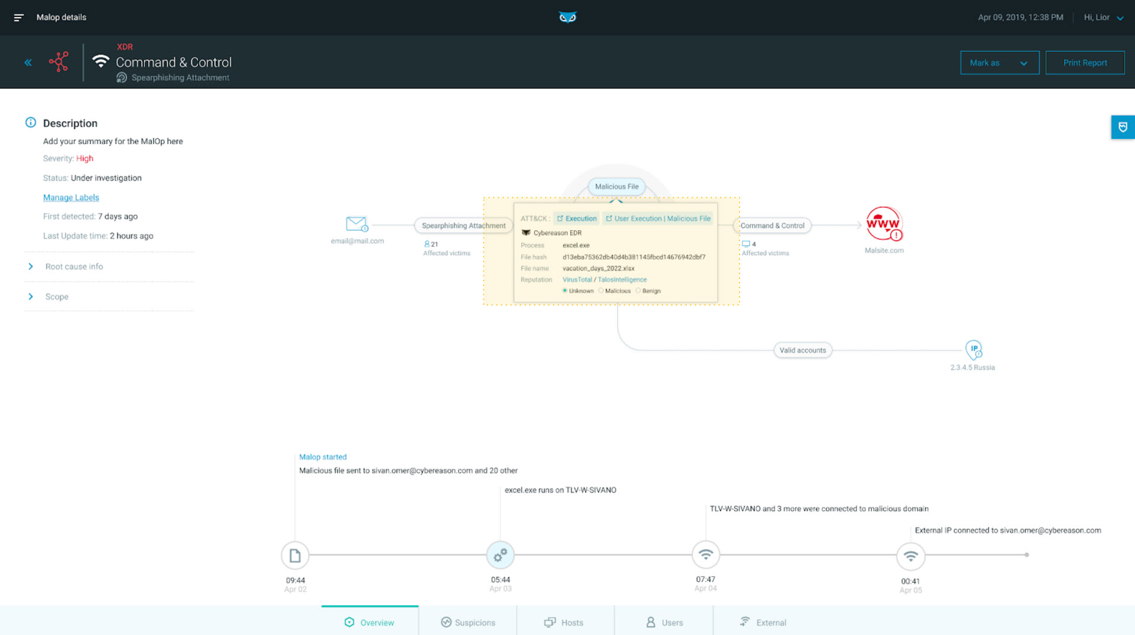Click the user icon beside 21 affected victims
This screenshot has height=635, width=1135.
427,244
